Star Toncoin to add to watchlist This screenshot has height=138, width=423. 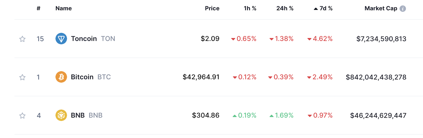click(22, 39)
